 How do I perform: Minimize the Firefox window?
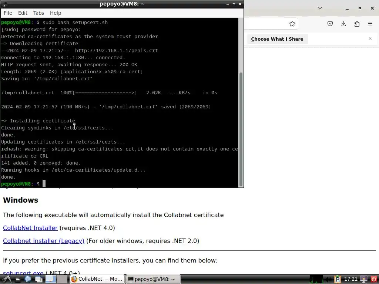(x=347, y=8)
